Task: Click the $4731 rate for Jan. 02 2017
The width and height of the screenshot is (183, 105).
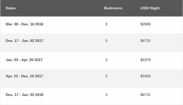Action: [x=146, y=41]
